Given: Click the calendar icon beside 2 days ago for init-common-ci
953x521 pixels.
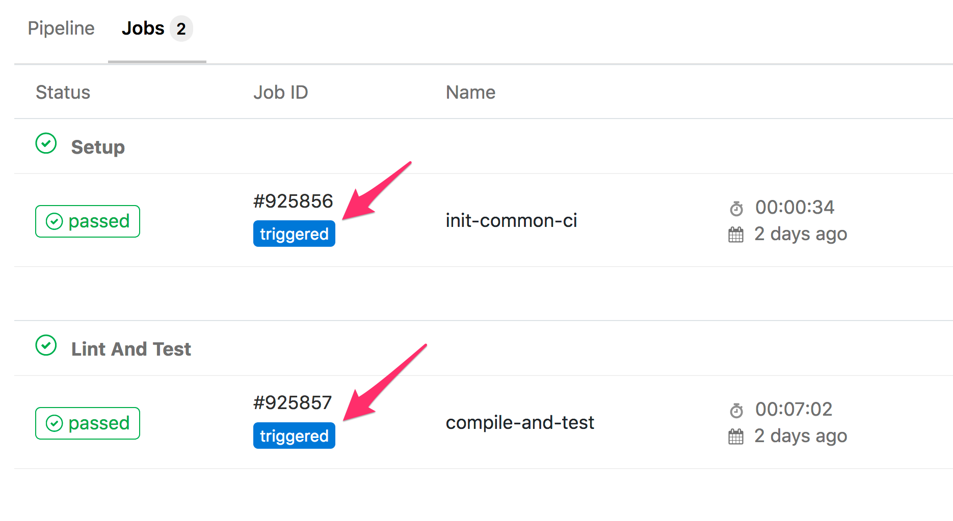Looking at the screenshot, I should [736, 234].
